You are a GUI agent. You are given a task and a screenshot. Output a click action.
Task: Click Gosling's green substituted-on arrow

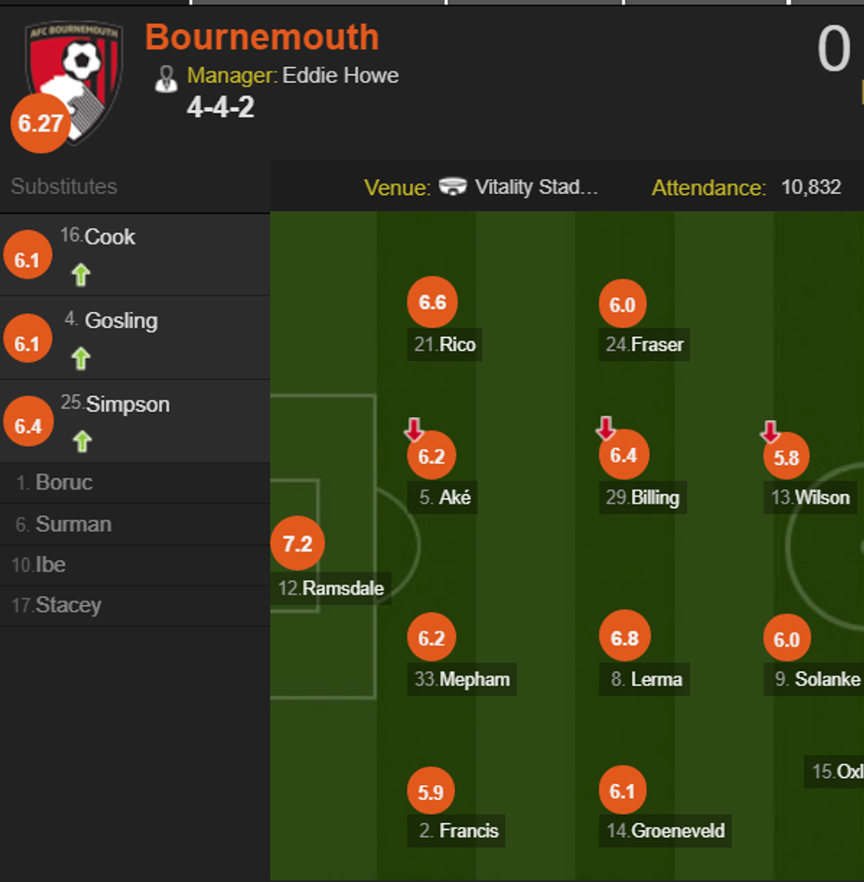tap(81, 358)
